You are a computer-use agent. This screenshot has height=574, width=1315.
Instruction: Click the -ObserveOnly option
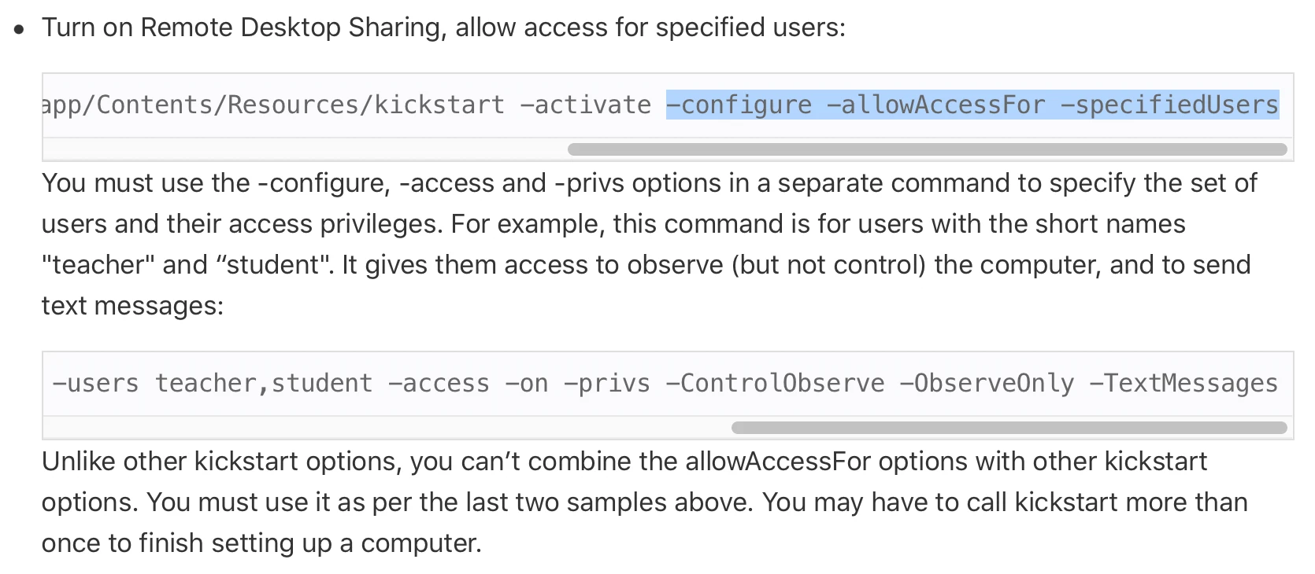click(x=987, y=383)
